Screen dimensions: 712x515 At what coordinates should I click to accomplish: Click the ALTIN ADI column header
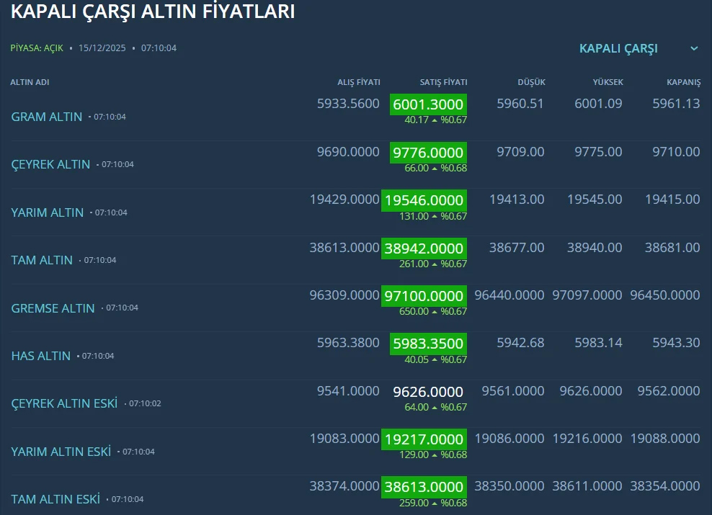click(30, 82)
